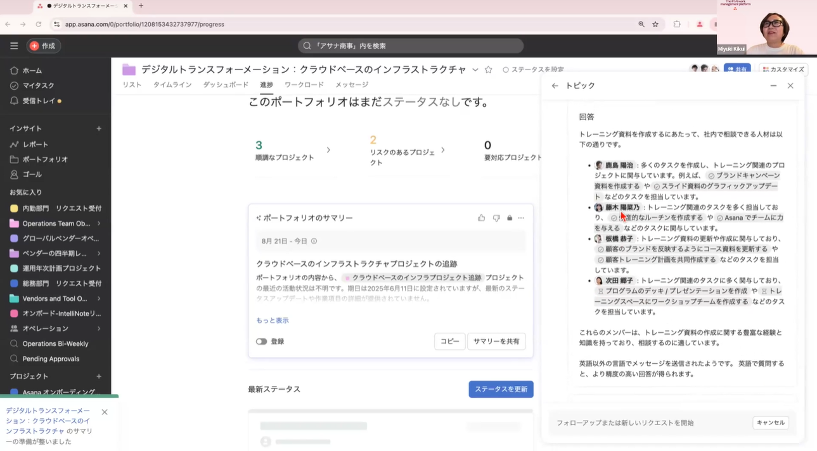
Task: Give thumbs up on ポートフォリオのサマリー
Action: [x=482, y=217]
